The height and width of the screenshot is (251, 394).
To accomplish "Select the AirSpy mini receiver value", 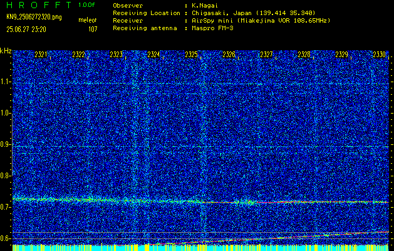I will pos(261,20).
